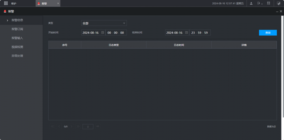
Task: Open 报警订阅 in the sidebar
Action: [17, 29]
